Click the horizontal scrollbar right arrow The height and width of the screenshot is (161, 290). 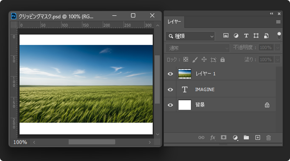[x=150, y=142]
